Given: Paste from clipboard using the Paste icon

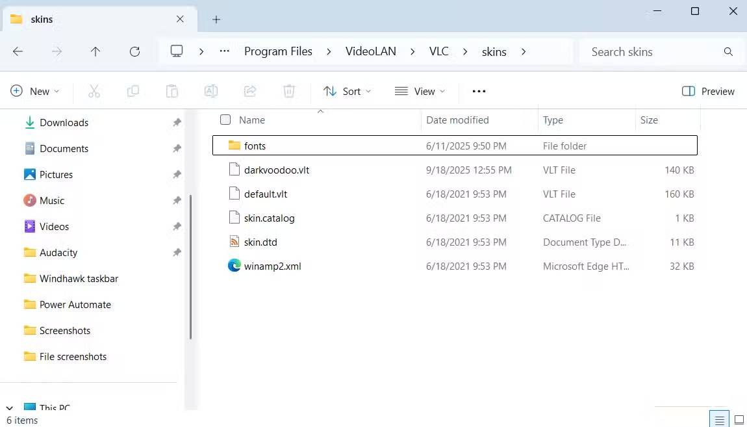Looking at the screenshot, I should point(172,91).
